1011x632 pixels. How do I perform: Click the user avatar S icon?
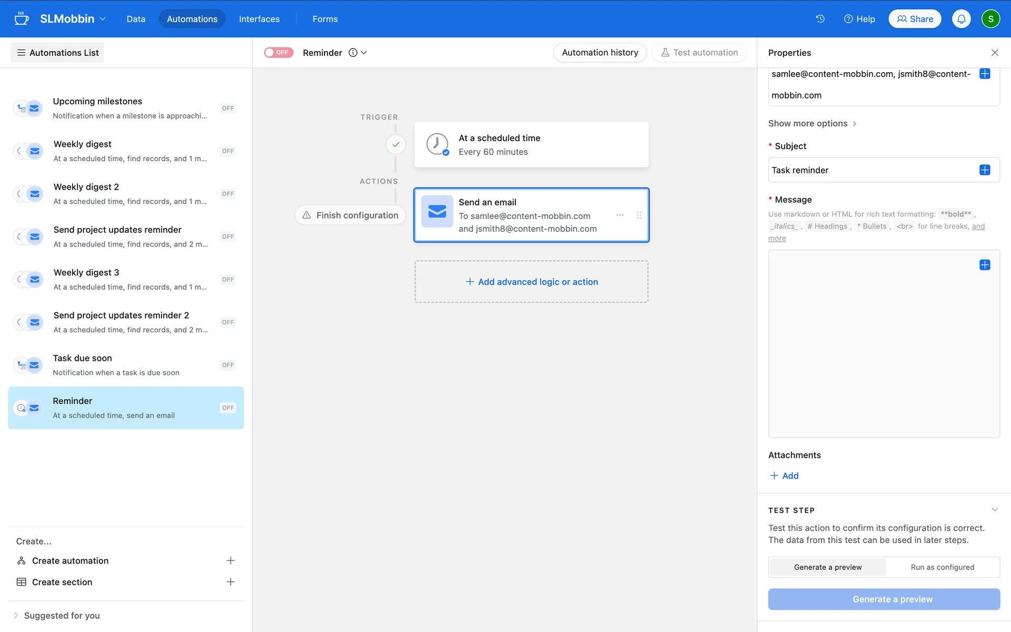pos(990,19)
